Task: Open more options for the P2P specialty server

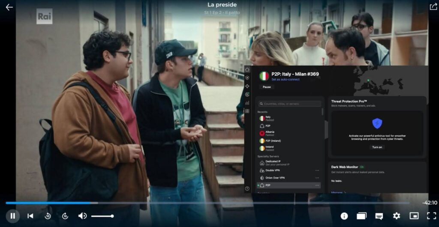Action: coord(317,185)
